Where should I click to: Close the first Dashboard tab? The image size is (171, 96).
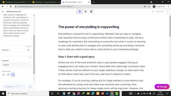click(x=29, y=2)
